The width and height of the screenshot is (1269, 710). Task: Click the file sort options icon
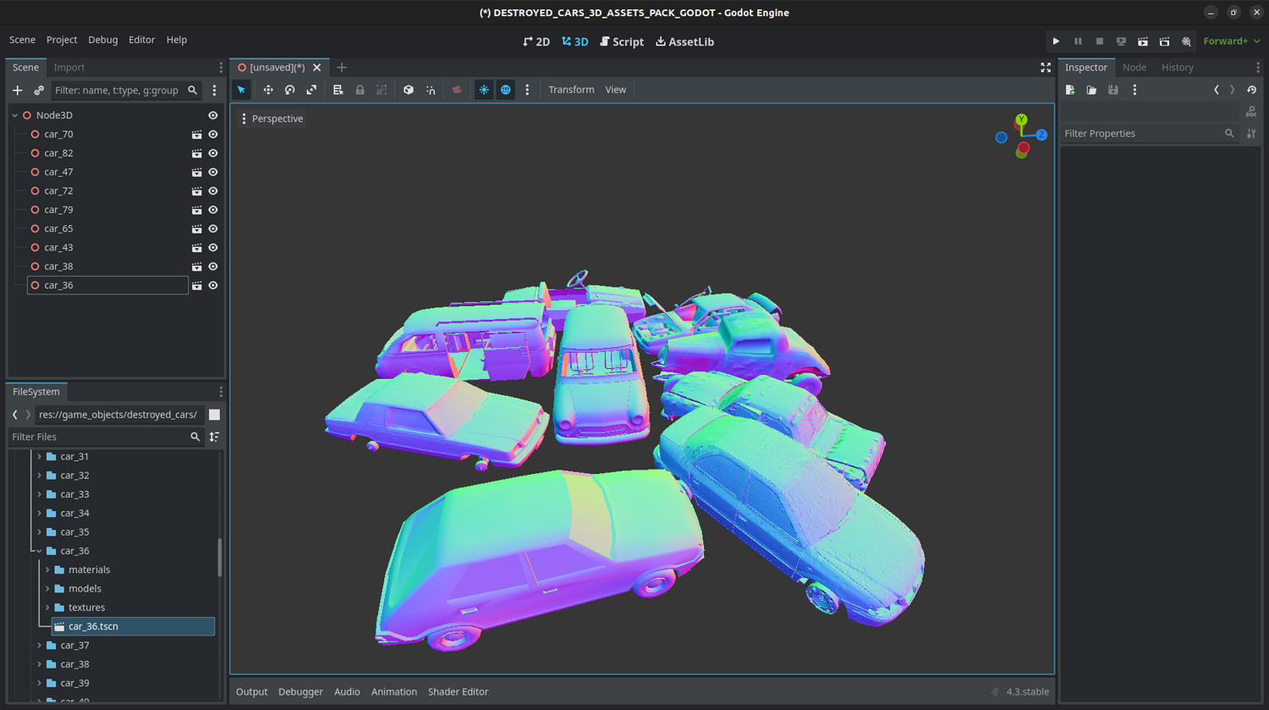[215, 437]
